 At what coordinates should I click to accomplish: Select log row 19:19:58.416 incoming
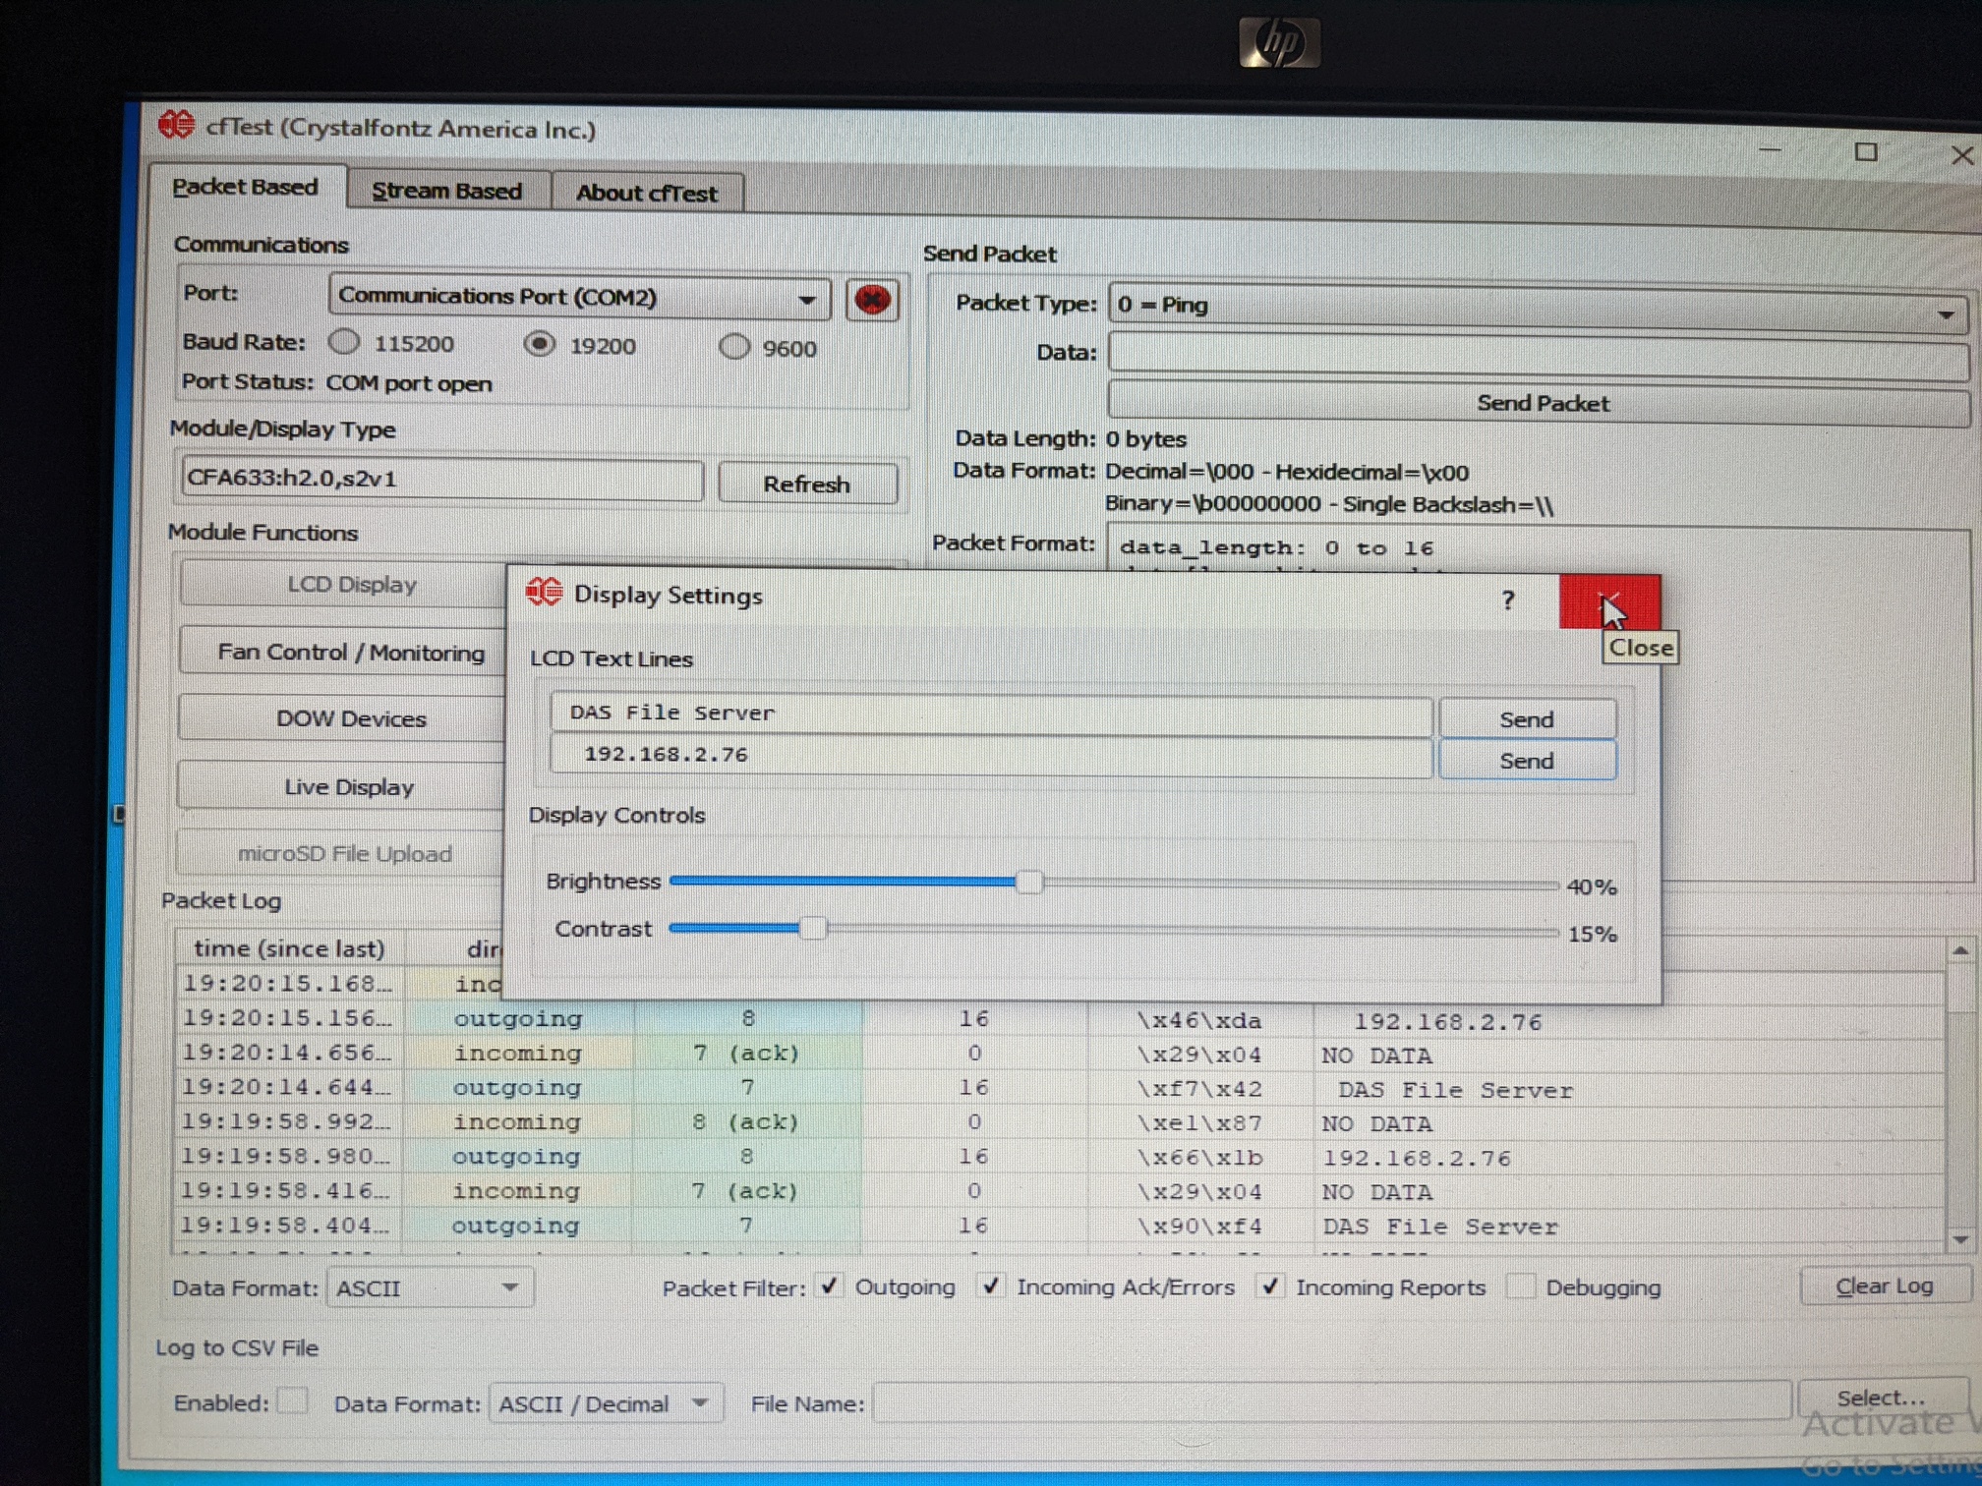(1060, 1191)
